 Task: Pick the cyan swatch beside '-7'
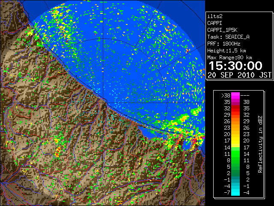235,193
